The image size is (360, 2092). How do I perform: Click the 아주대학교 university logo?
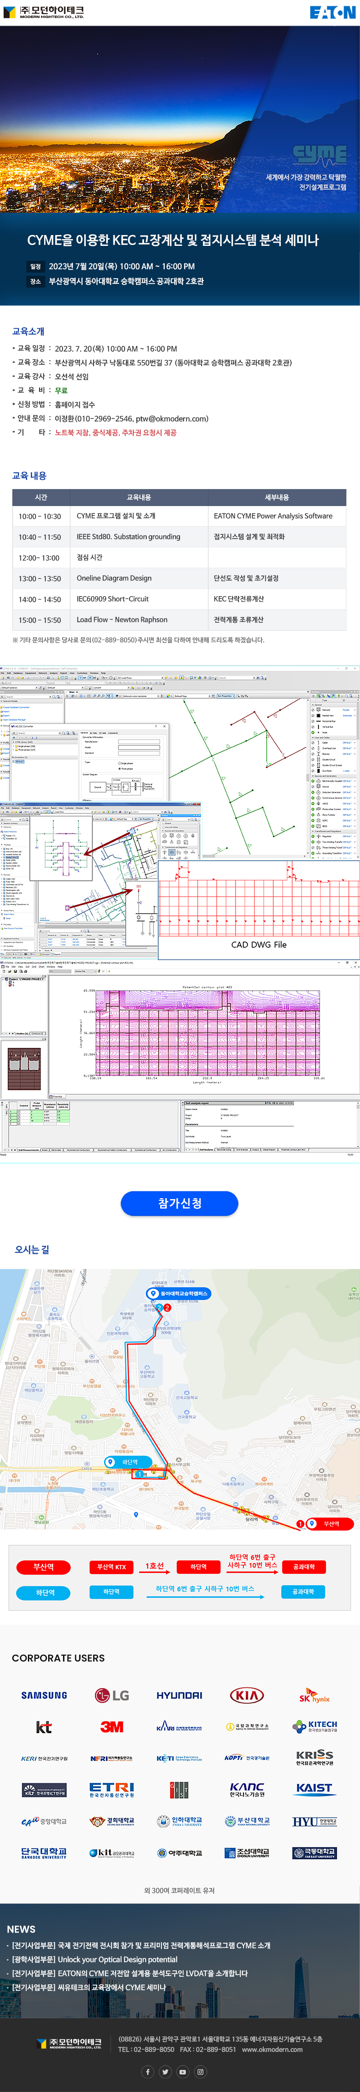click(179, 1853)
